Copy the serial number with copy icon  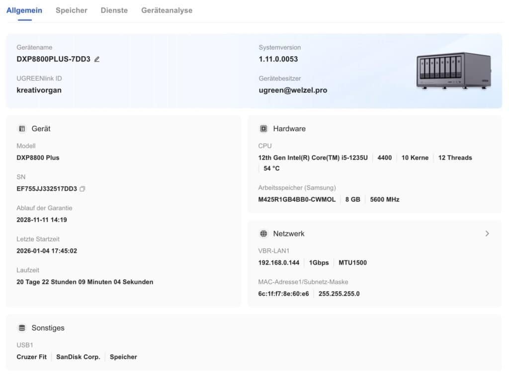point(83,189)
